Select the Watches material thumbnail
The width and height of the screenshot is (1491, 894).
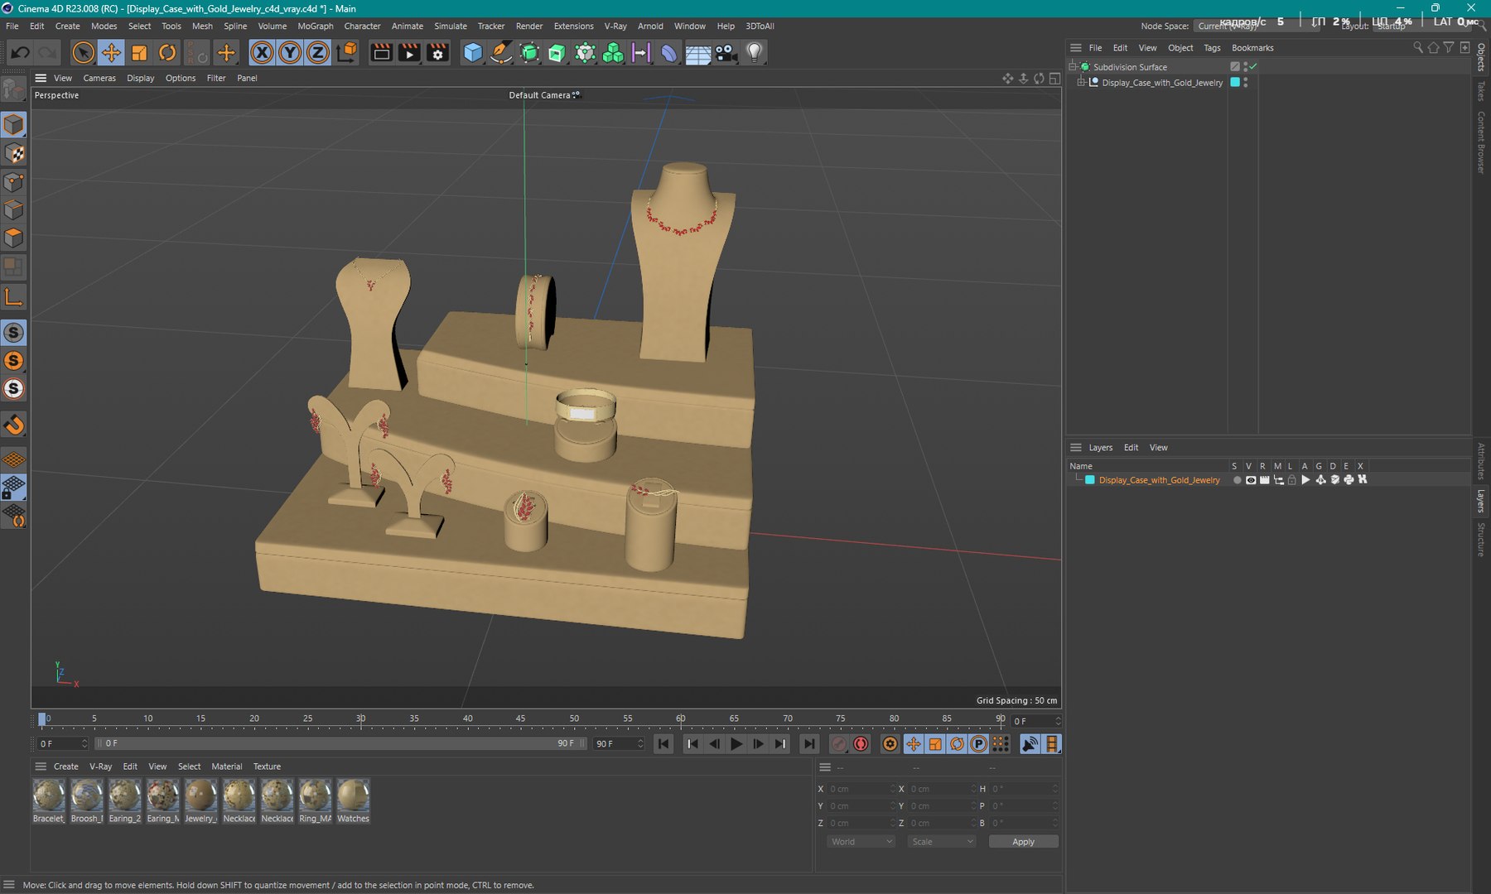click(x=353, y=796)
